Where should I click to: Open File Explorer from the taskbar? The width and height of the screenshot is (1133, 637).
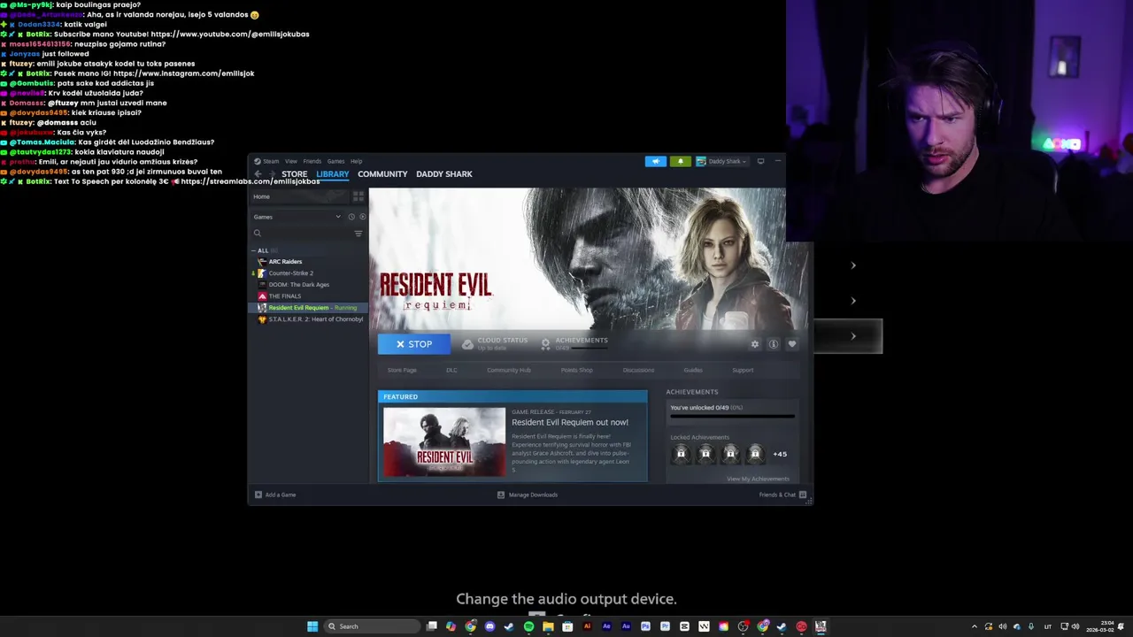pos(548,626)
